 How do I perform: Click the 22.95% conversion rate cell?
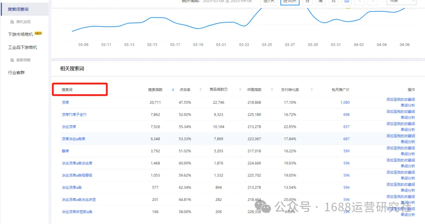click(290, 127)
